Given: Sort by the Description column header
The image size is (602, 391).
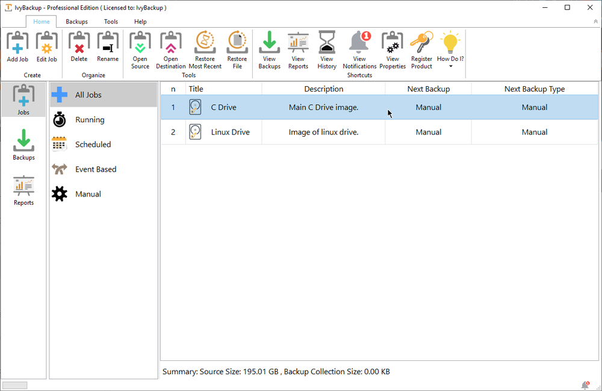Looking at the screenshot, I should (324, 89).
